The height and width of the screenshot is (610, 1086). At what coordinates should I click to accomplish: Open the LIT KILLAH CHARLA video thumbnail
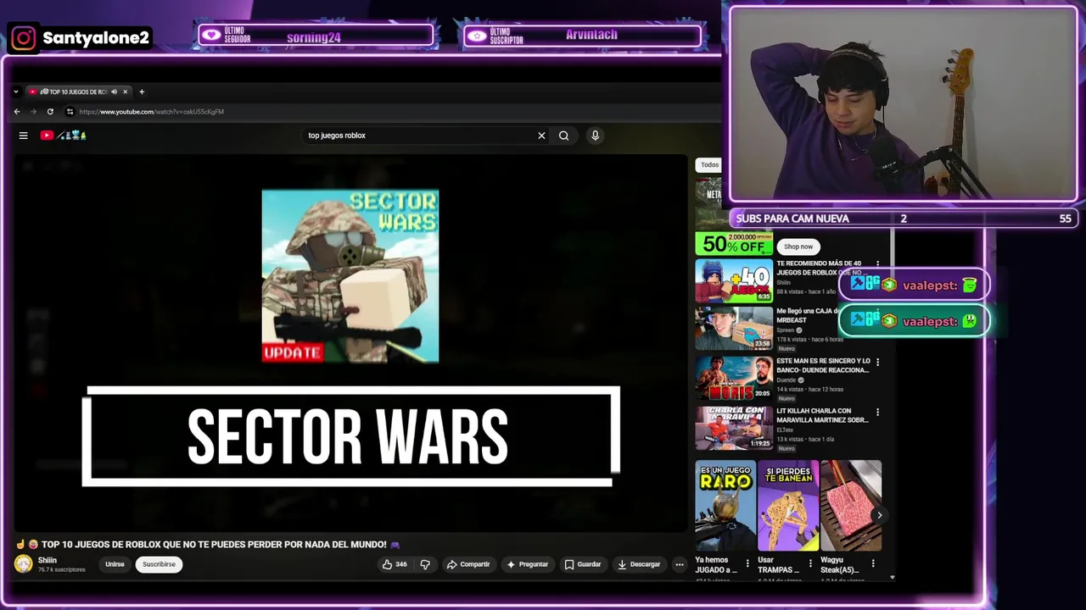(734, 428)
